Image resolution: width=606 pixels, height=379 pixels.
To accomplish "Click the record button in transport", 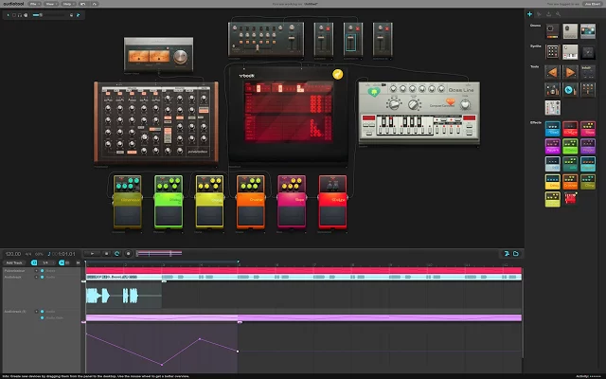I will tap(129, 254).
